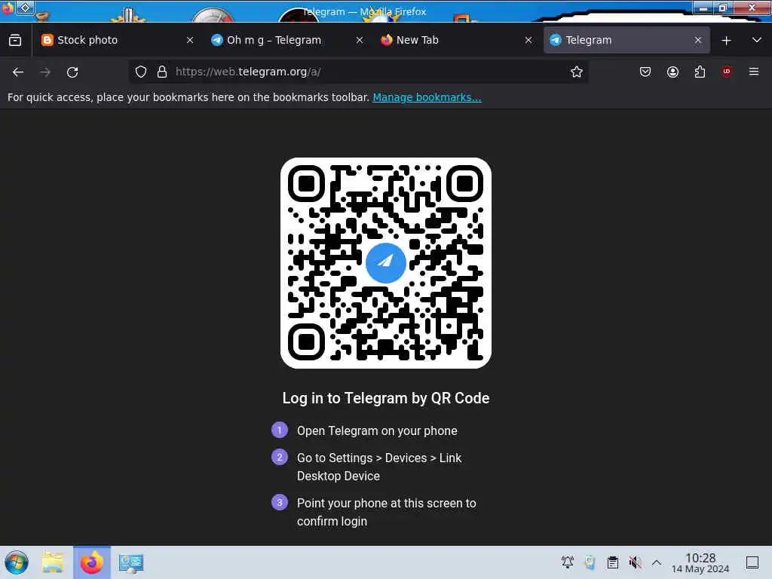Go forward one page
Screen dimensions: 772x579
(x=45, y=72)
